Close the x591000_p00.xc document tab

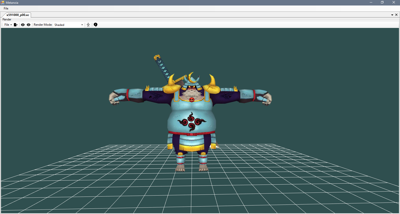(x=396, y=15)
